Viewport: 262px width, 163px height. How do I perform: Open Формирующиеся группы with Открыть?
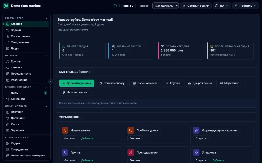[201, 138]
